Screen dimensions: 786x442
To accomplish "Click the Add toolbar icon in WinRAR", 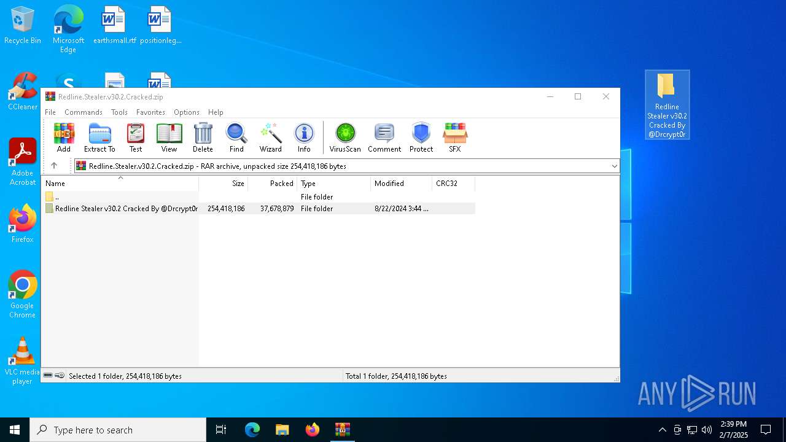I will (x=64, y=138).
